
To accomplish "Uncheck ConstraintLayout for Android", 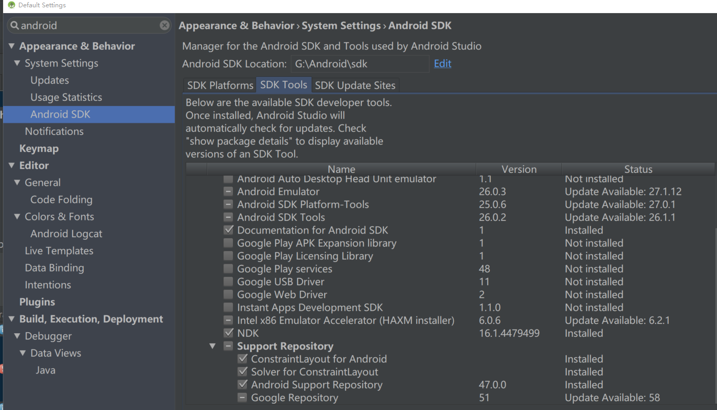I will tap(242, 359).
